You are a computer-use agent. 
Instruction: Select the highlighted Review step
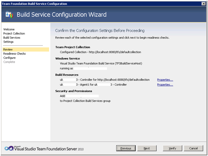pos(26,49)
